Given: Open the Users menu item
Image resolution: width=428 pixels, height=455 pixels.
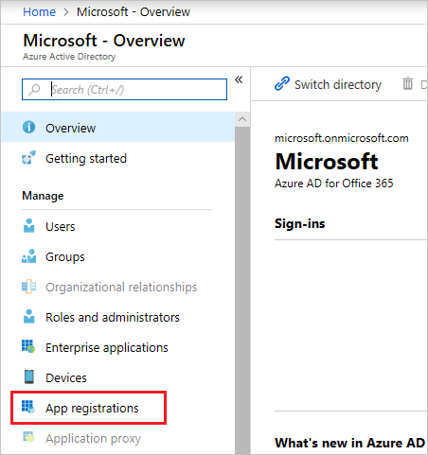Looking at the screenshot, I should (117, 226).
